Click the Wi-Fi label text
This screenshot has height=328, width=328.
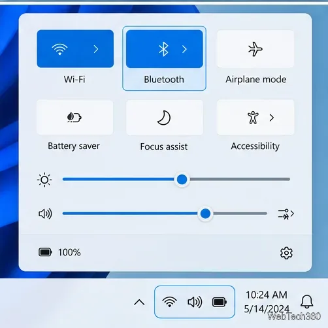click(x=74, y=79)
